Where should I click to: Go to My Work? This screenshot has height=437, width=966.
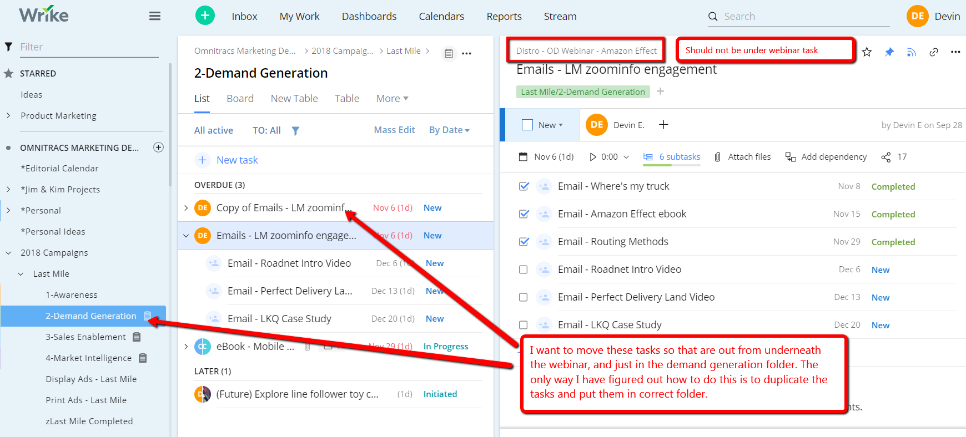pyautogui.click(x=299, y=17)
